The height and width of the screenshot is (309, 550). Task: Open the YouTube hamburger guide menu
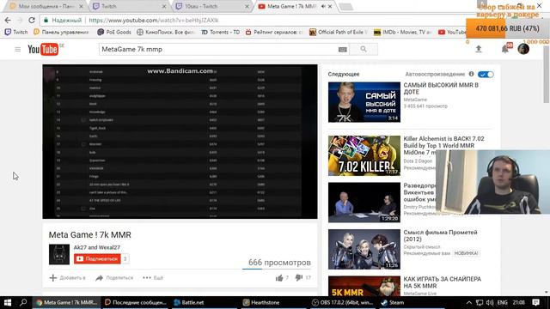[x=17, y=50]
